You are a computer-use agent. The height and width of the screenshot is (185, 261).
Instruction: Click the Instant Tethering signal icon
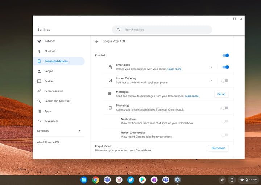110,81
